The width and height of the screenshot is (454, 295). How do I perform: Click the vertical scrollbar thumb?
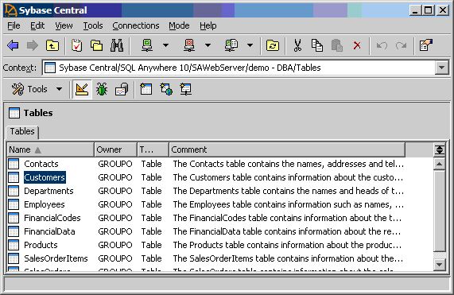point(440,211)
